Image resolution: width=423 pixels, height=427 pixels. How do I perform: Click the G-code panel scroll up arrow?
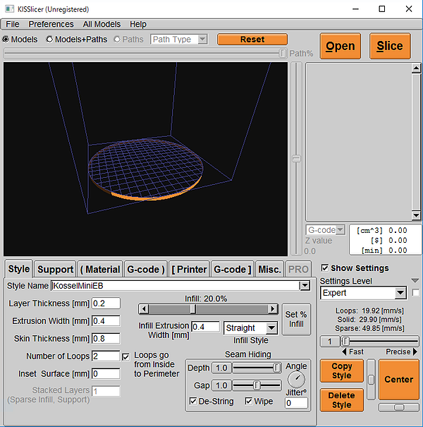coord(416,68)
